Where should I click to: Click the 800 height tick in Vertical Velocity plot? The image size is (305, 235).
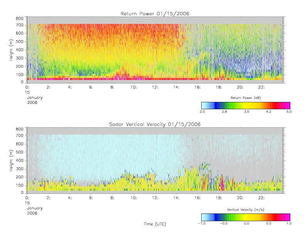click(19, 129)
